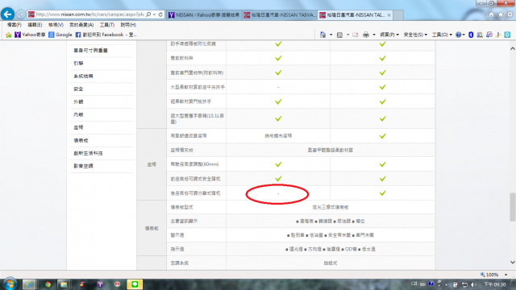Focus the nissan.com.tw URL field

tap(89, 14)
